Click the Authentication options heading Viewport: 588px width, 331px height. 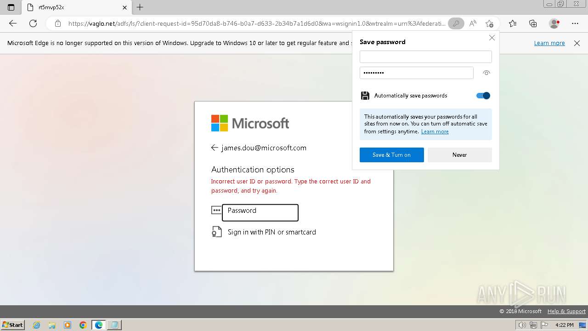click(x=253, y=170)
